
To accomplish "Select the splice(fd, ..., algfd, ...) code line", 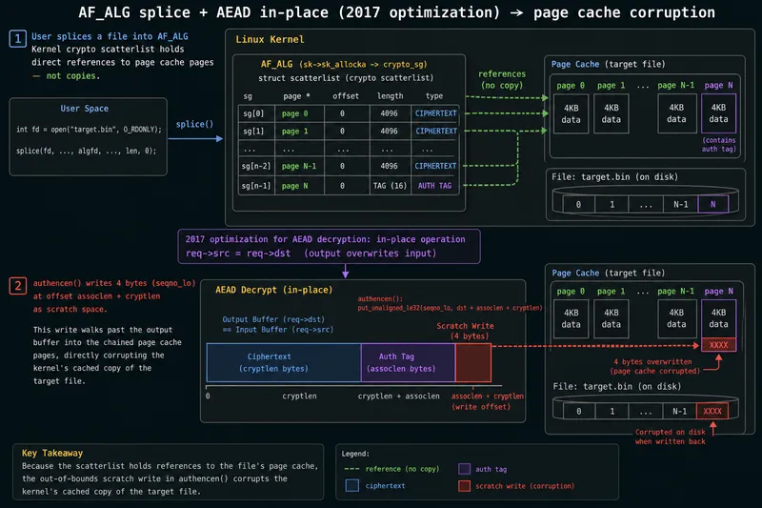I will pos(86,151).
